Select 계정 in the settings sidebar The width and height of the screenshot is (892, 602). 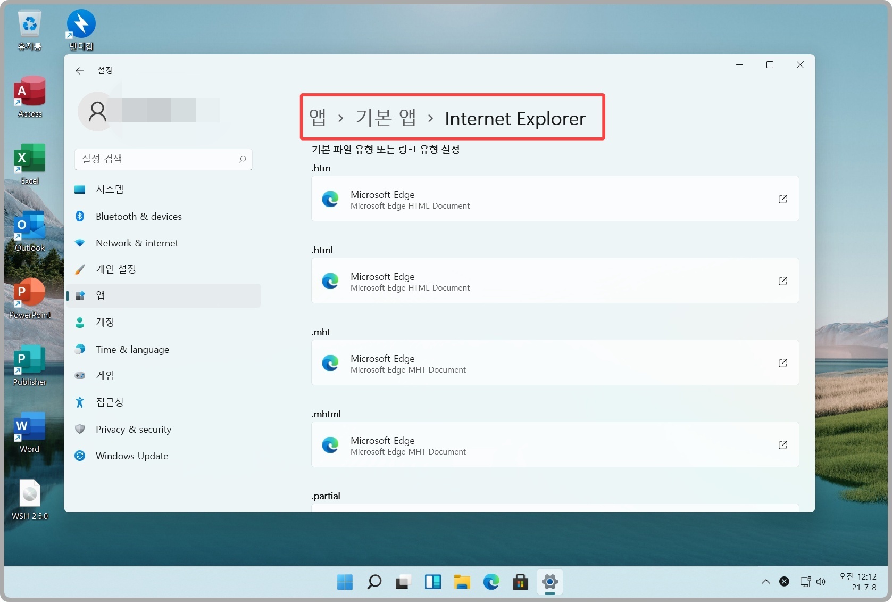click(164, 323)
